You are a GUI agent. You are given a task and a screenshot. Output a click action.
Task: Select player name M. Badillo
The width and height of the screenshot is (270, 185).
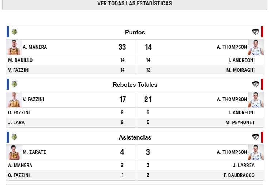point(20,60)
